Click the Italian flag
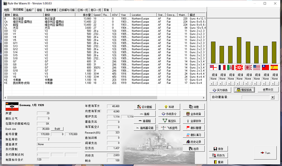 click(231, 67)
